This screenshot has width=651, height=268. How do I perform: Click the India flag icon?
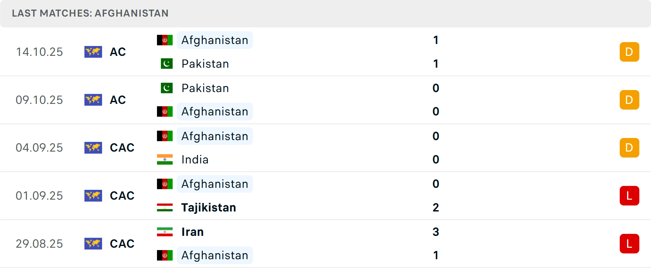click(x=165, y=159)
